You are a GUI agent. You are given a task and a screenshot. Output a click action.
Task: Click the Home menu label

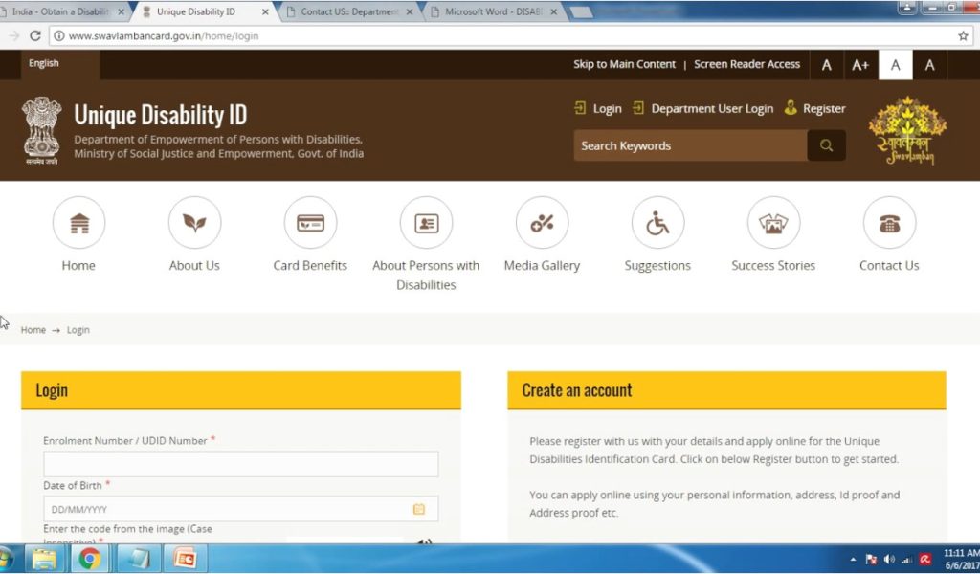pyautogui.click(x=78, y=265)
